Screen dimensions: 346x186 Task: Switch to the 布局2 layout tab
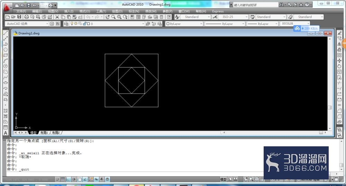[56, 133]
